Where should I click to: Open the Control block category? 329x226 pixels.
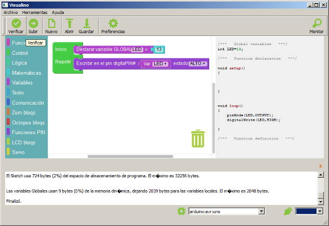point(20,53)
